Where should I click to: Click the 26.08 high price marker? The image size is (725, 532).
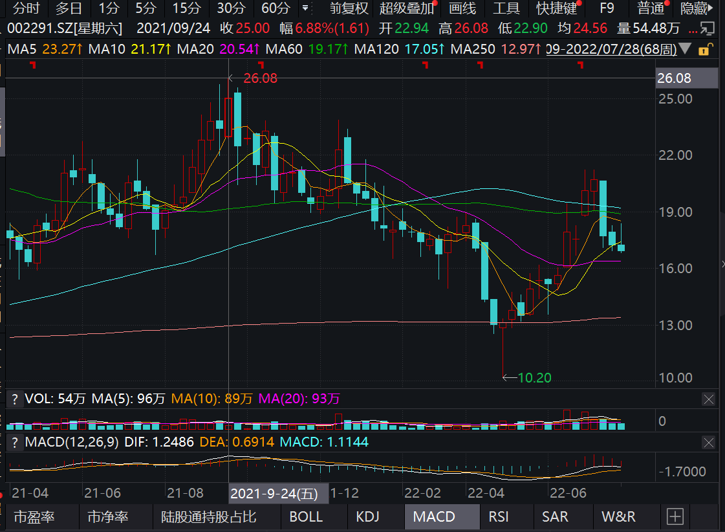(x=261, y=78)
